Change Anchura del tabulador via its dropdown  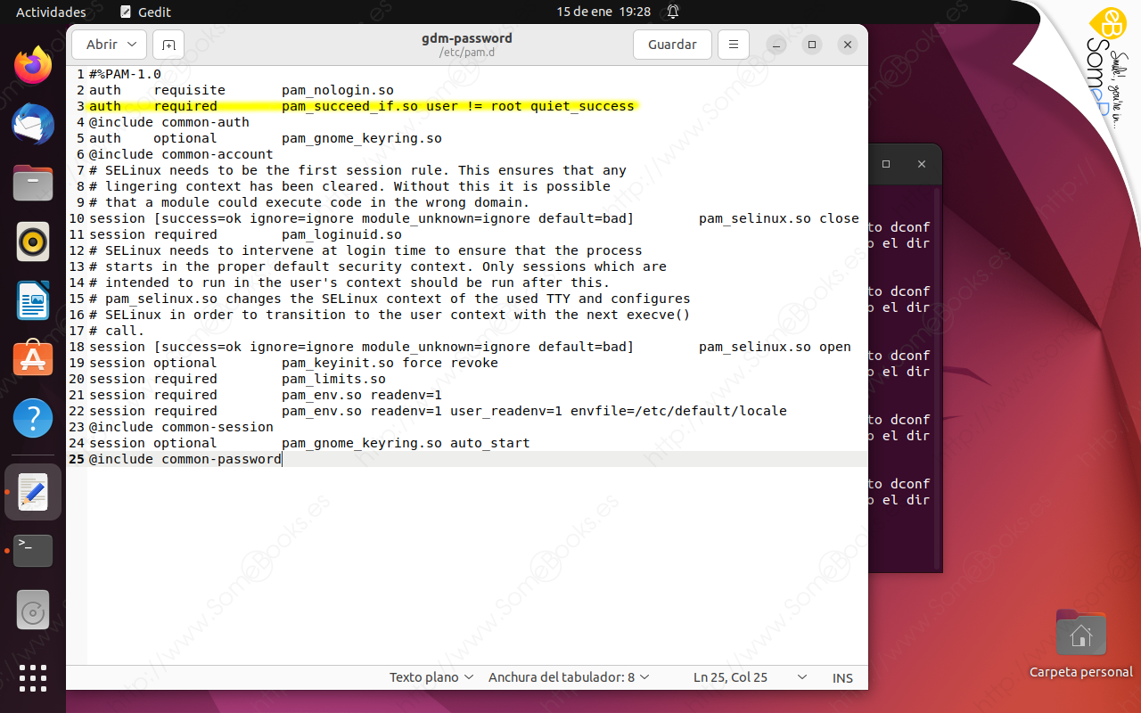569,677
